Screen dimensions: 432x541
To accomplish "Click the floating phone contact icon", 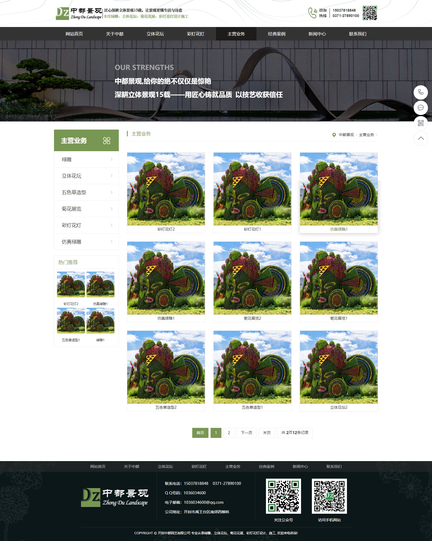I will point(421,92).
